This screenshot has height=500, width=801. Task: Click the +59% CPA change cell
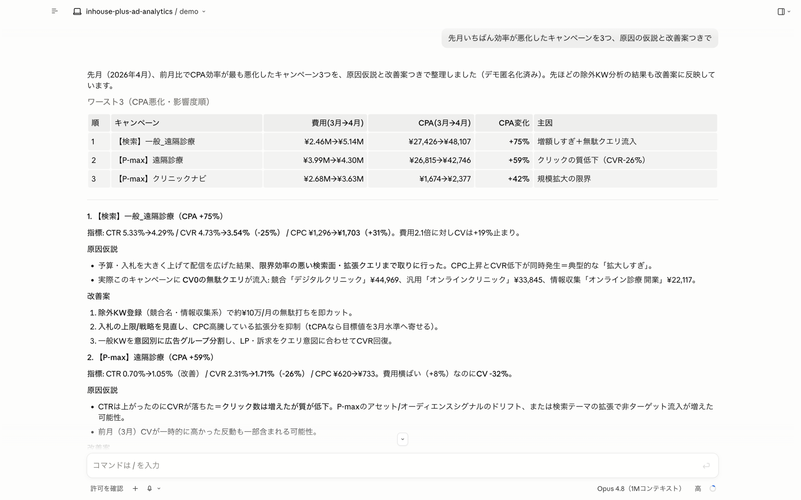tap(504, 160)
